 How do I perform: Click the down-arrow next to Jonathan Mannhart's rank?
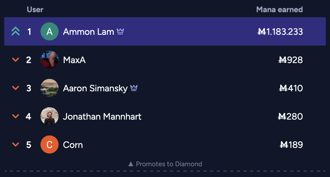click(16, 116)
